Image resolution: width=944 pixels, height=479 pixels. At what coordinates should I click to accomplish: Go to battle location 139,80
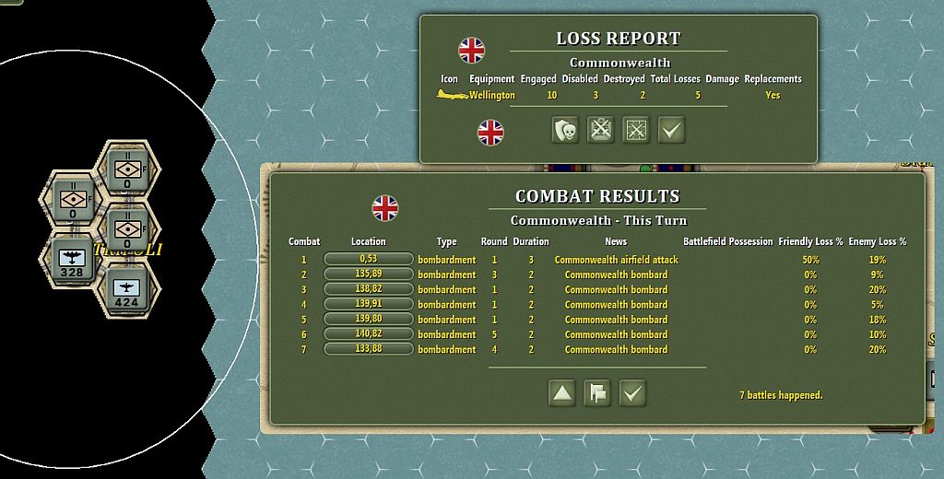click(369, 320)
